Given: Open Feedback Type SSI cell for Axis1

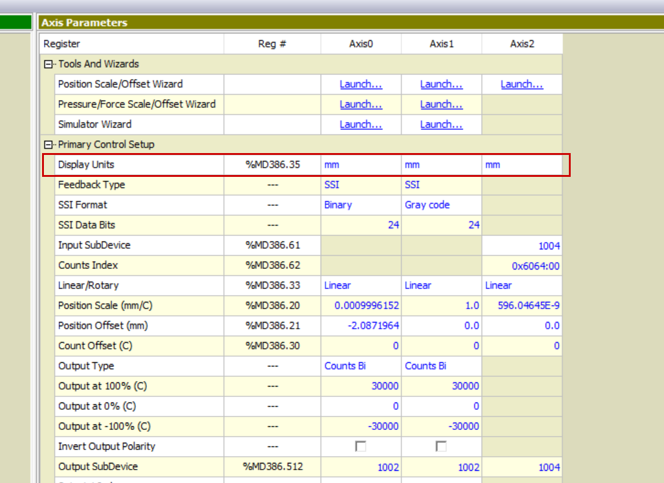Looking at the screenshot, I should pyautogui.click(x=441, y=185).
